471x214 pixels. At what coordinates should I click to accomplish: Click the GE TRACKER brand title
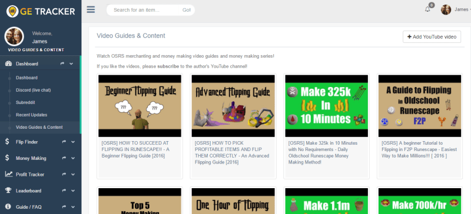[48, 11]
